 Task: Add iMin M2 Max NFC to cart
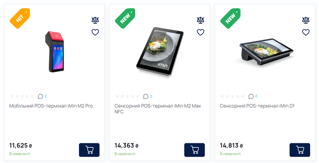coord(195,150)
